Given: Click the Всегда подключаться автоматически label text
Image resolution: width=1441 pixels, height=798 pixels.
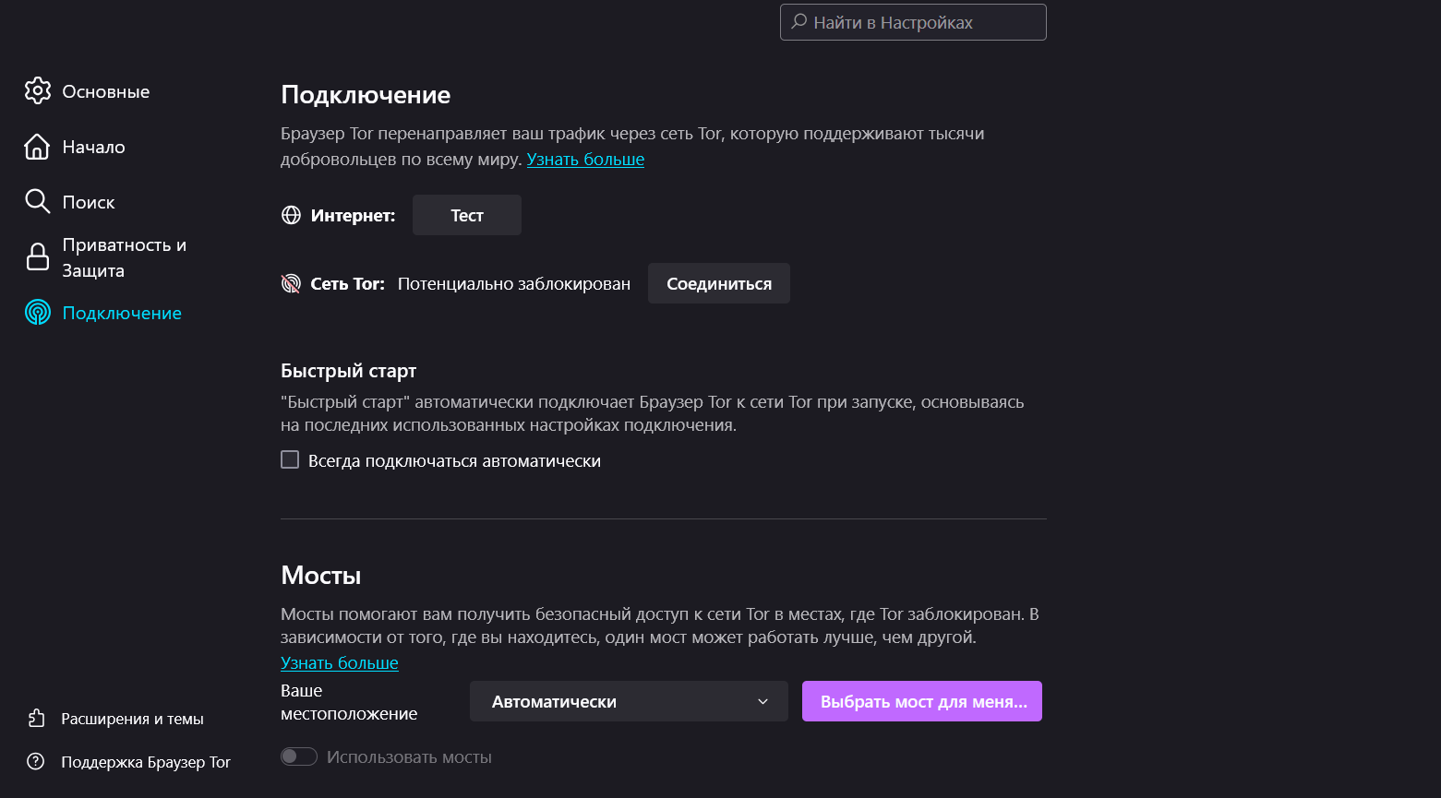Looking at the screenshot, I should (x=454, y=460).
